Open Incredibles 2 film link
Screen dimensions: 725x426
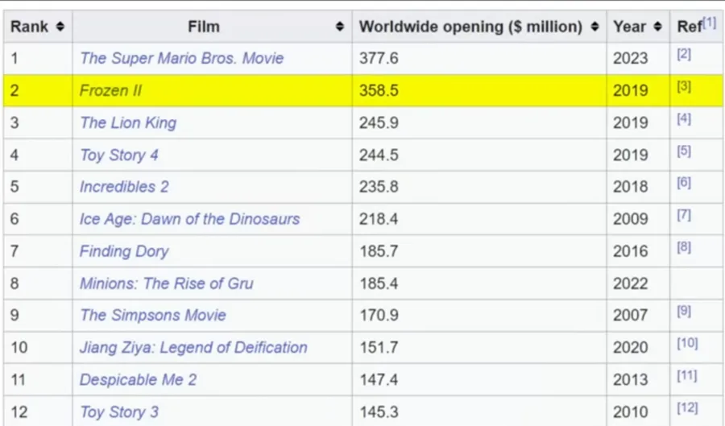[124, 187]
